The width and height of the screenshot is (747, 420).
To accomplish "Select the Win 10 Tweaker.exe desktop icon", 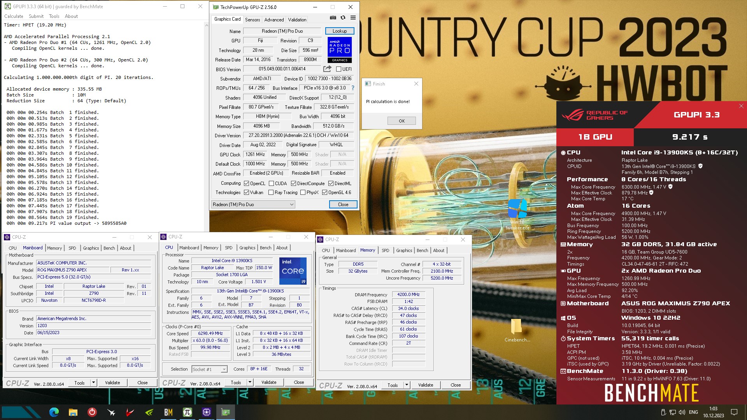I will tap(517, 214).
